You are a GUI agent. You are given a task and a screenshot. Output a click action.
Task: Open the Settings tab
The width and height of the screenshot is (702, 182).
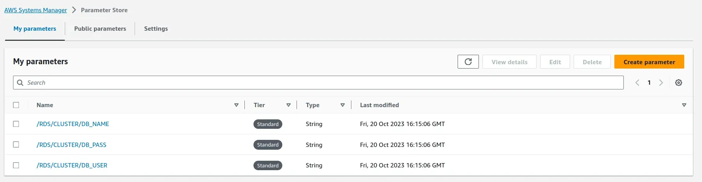click(156, 29)
